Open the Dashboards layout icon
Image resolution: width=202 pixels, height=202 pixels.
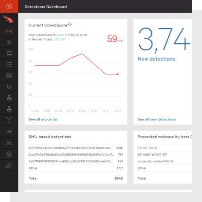click(9, 76)
